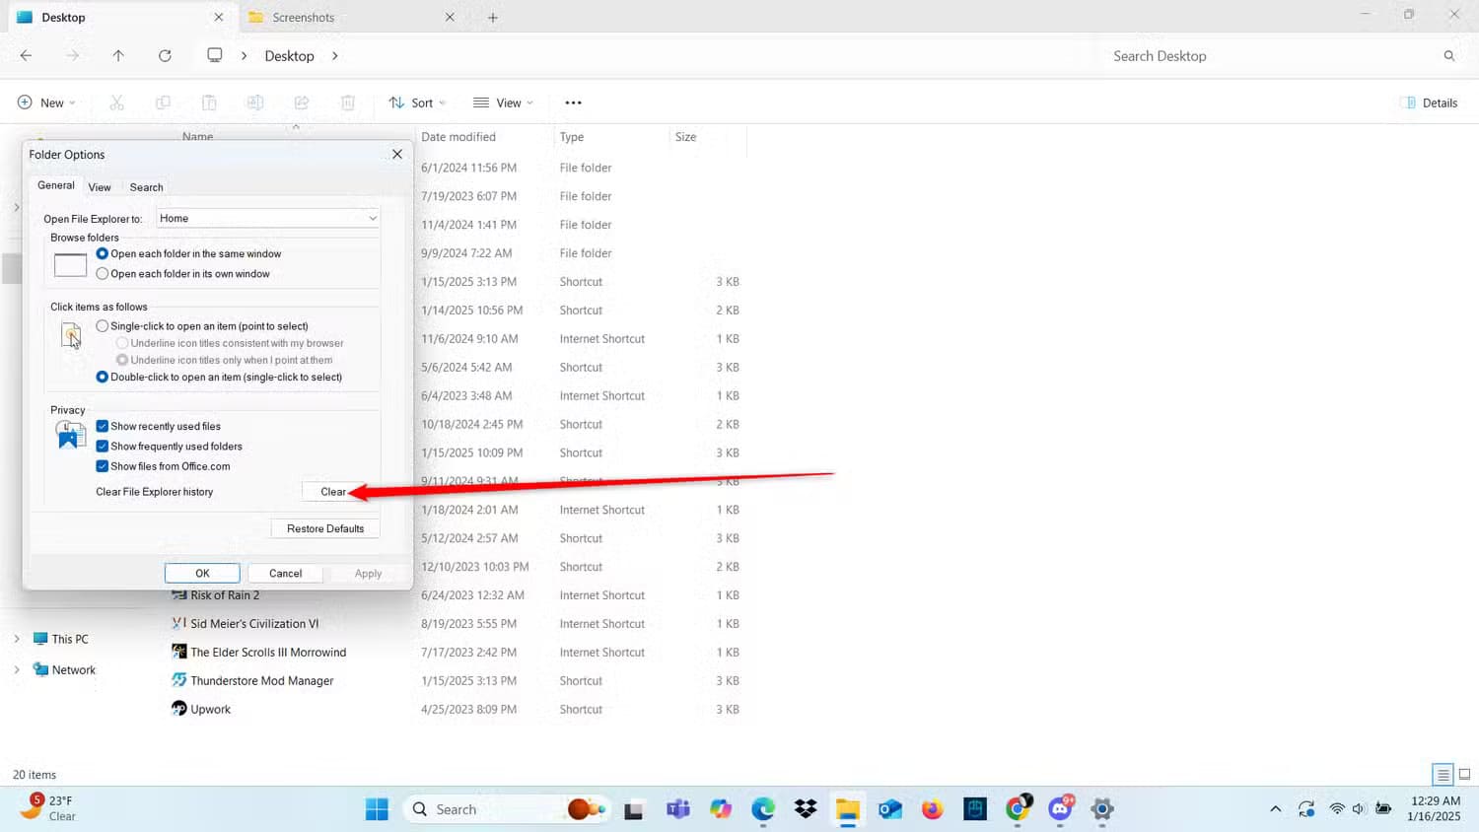
Task: Select Open each folder in the same window
Action: click(x=188, y=253)
